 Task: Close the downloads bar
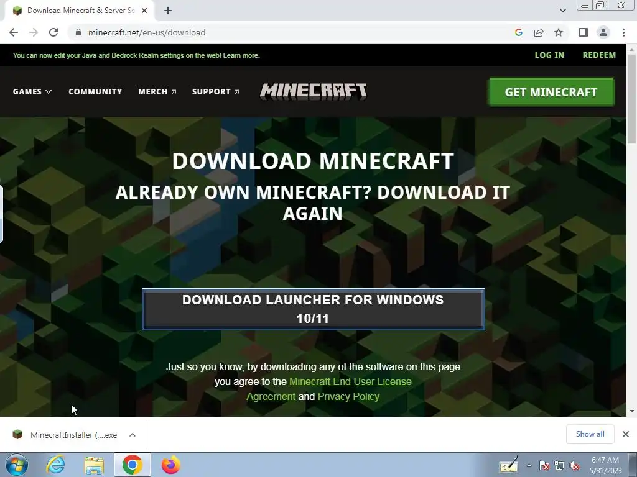click(626, 434)
